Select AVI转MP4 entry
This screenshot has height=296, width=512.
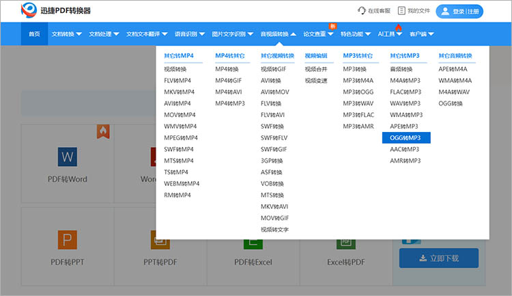coord(177,103)
